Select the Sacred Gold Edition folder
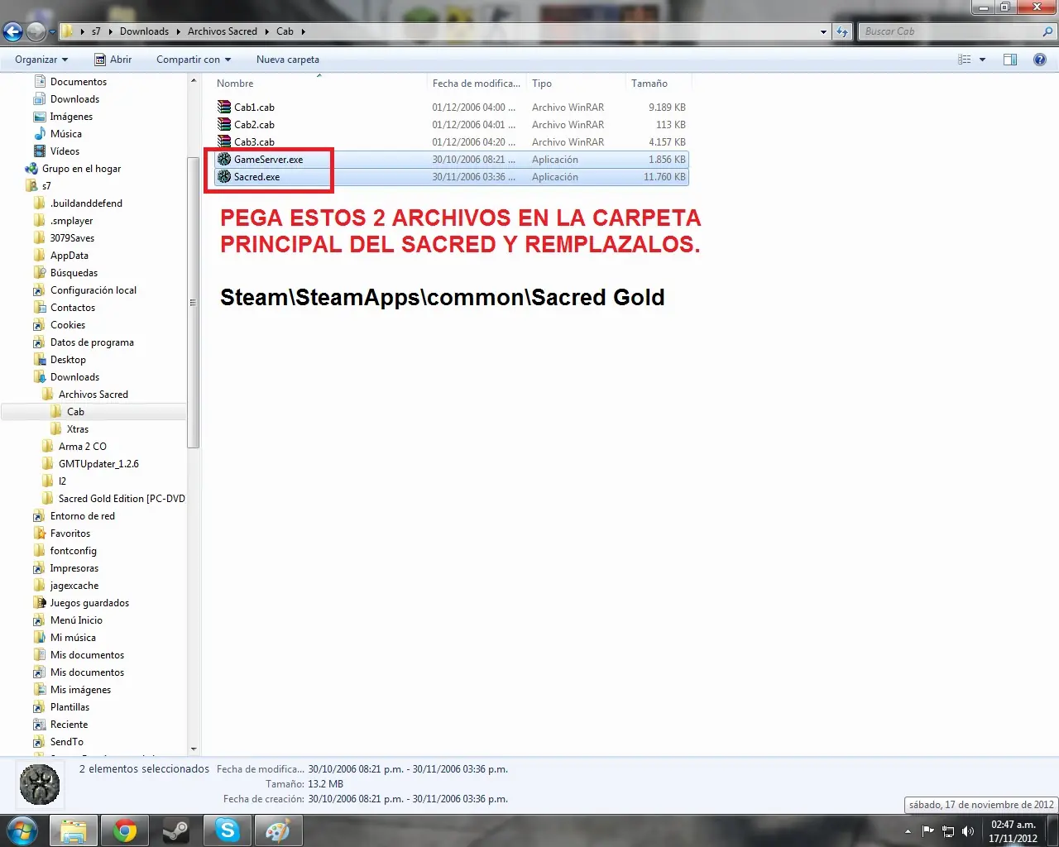The height and width of the screenshot is (847, 1059). [x=122, y=499]
